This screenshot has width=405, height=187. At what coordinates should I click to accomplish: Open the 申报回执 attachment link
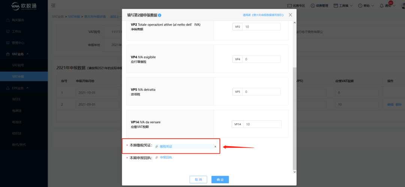pyautogui.click(x=166, y=157)
